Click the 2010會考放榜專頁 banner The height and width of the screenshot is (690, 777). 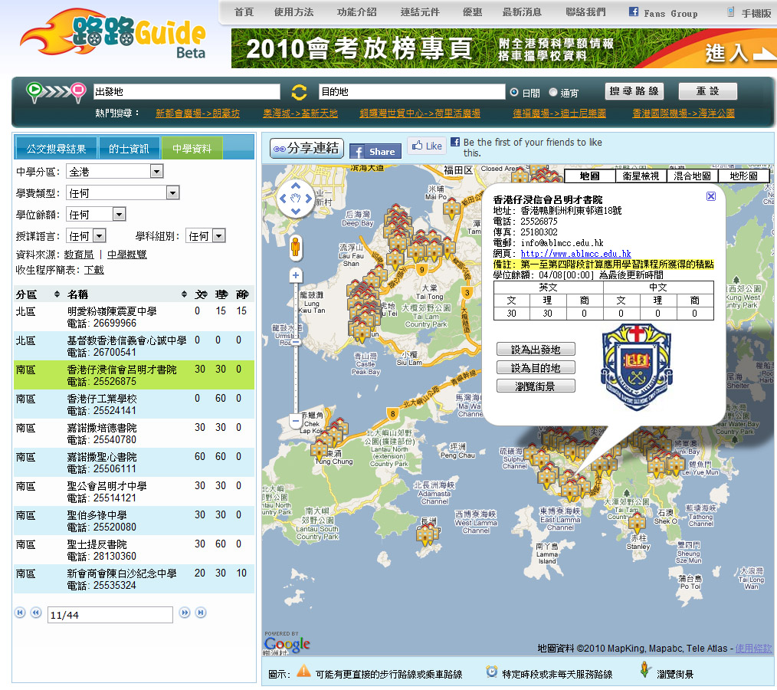coord(504,48)
